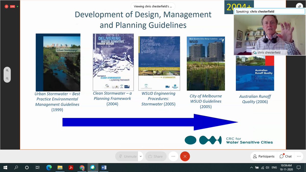Click the Australian Runoff Quality cover image

pos(255,73)
